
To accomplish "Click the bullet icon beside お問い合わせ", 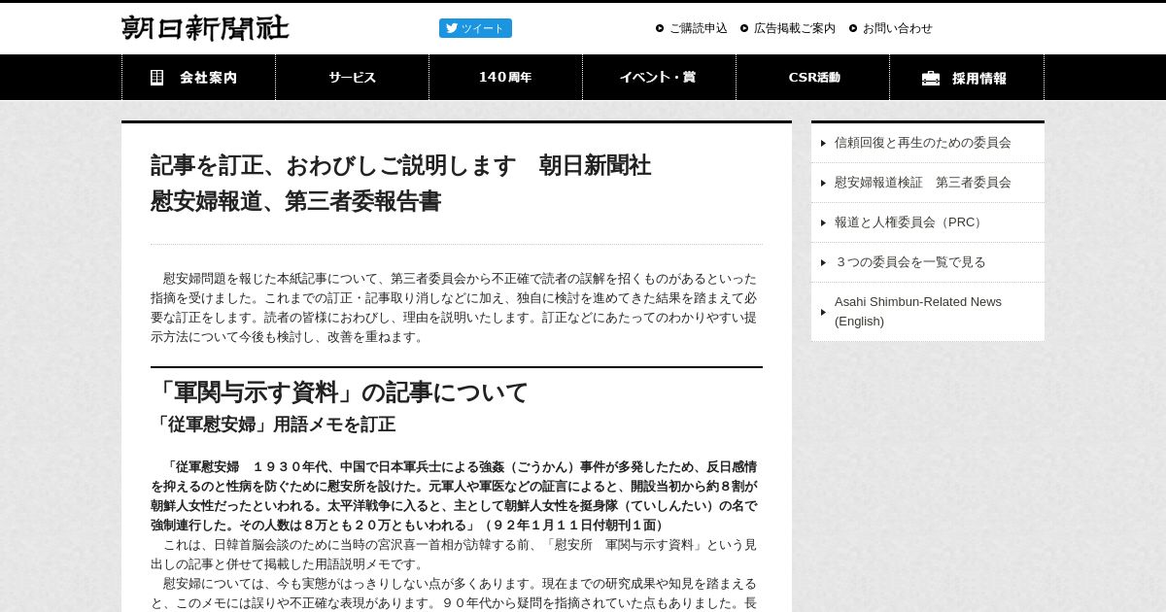I will (853, 28).
